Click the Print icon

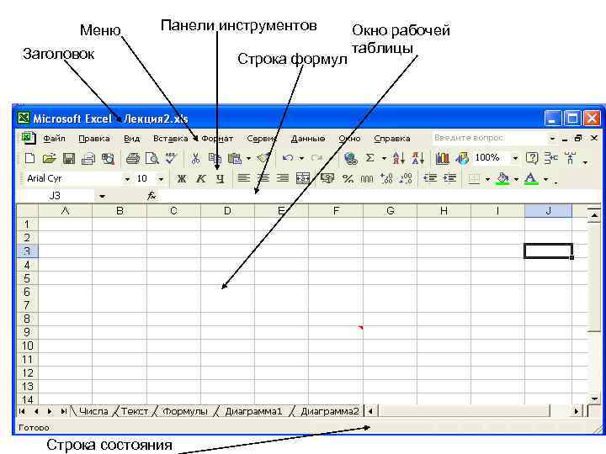point(133,159)
